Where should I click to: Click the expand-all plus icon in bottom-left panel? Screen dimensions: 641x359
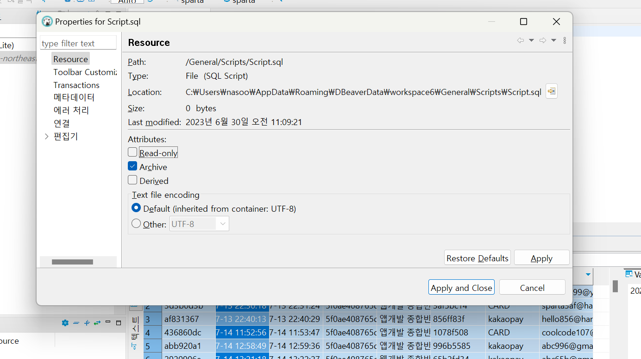(x=86, y=323)
